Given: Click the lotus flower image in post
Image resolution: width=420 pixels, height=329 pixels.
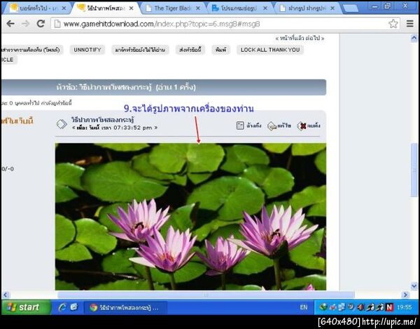Looking at the screenshot, I should [x=190, y=217].
